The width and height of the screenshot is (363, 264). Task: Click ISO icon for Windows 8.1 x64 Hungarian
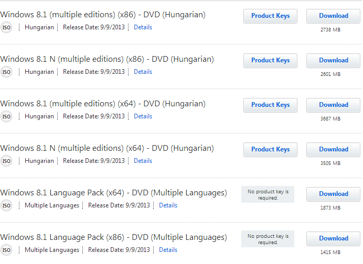(6, 116)
